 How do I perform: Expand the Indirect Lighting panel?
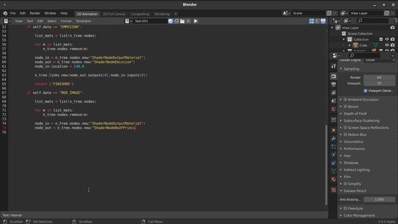pos(341,170)
